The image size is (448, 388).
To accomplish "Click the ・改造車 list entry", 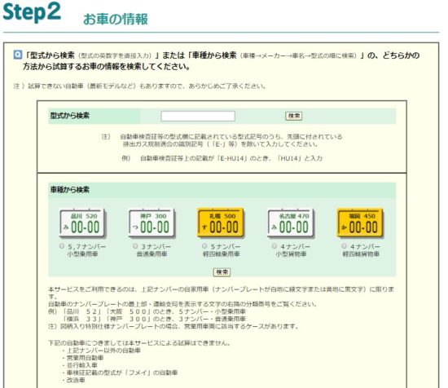I will tap(73, 380).
